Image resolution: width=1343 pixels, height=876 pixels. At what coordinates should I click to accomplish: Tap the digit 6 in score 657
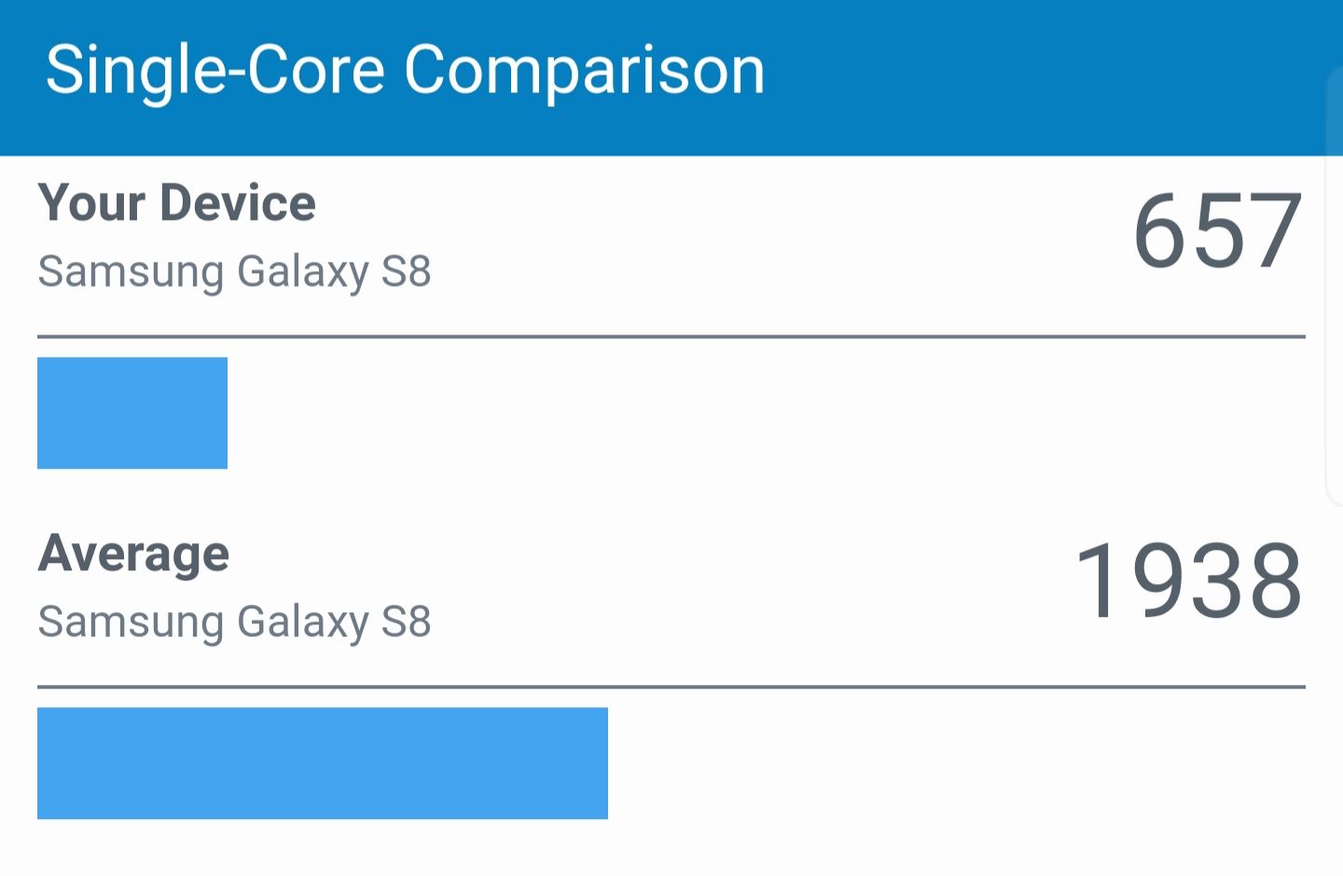[x=1160, y=231]
